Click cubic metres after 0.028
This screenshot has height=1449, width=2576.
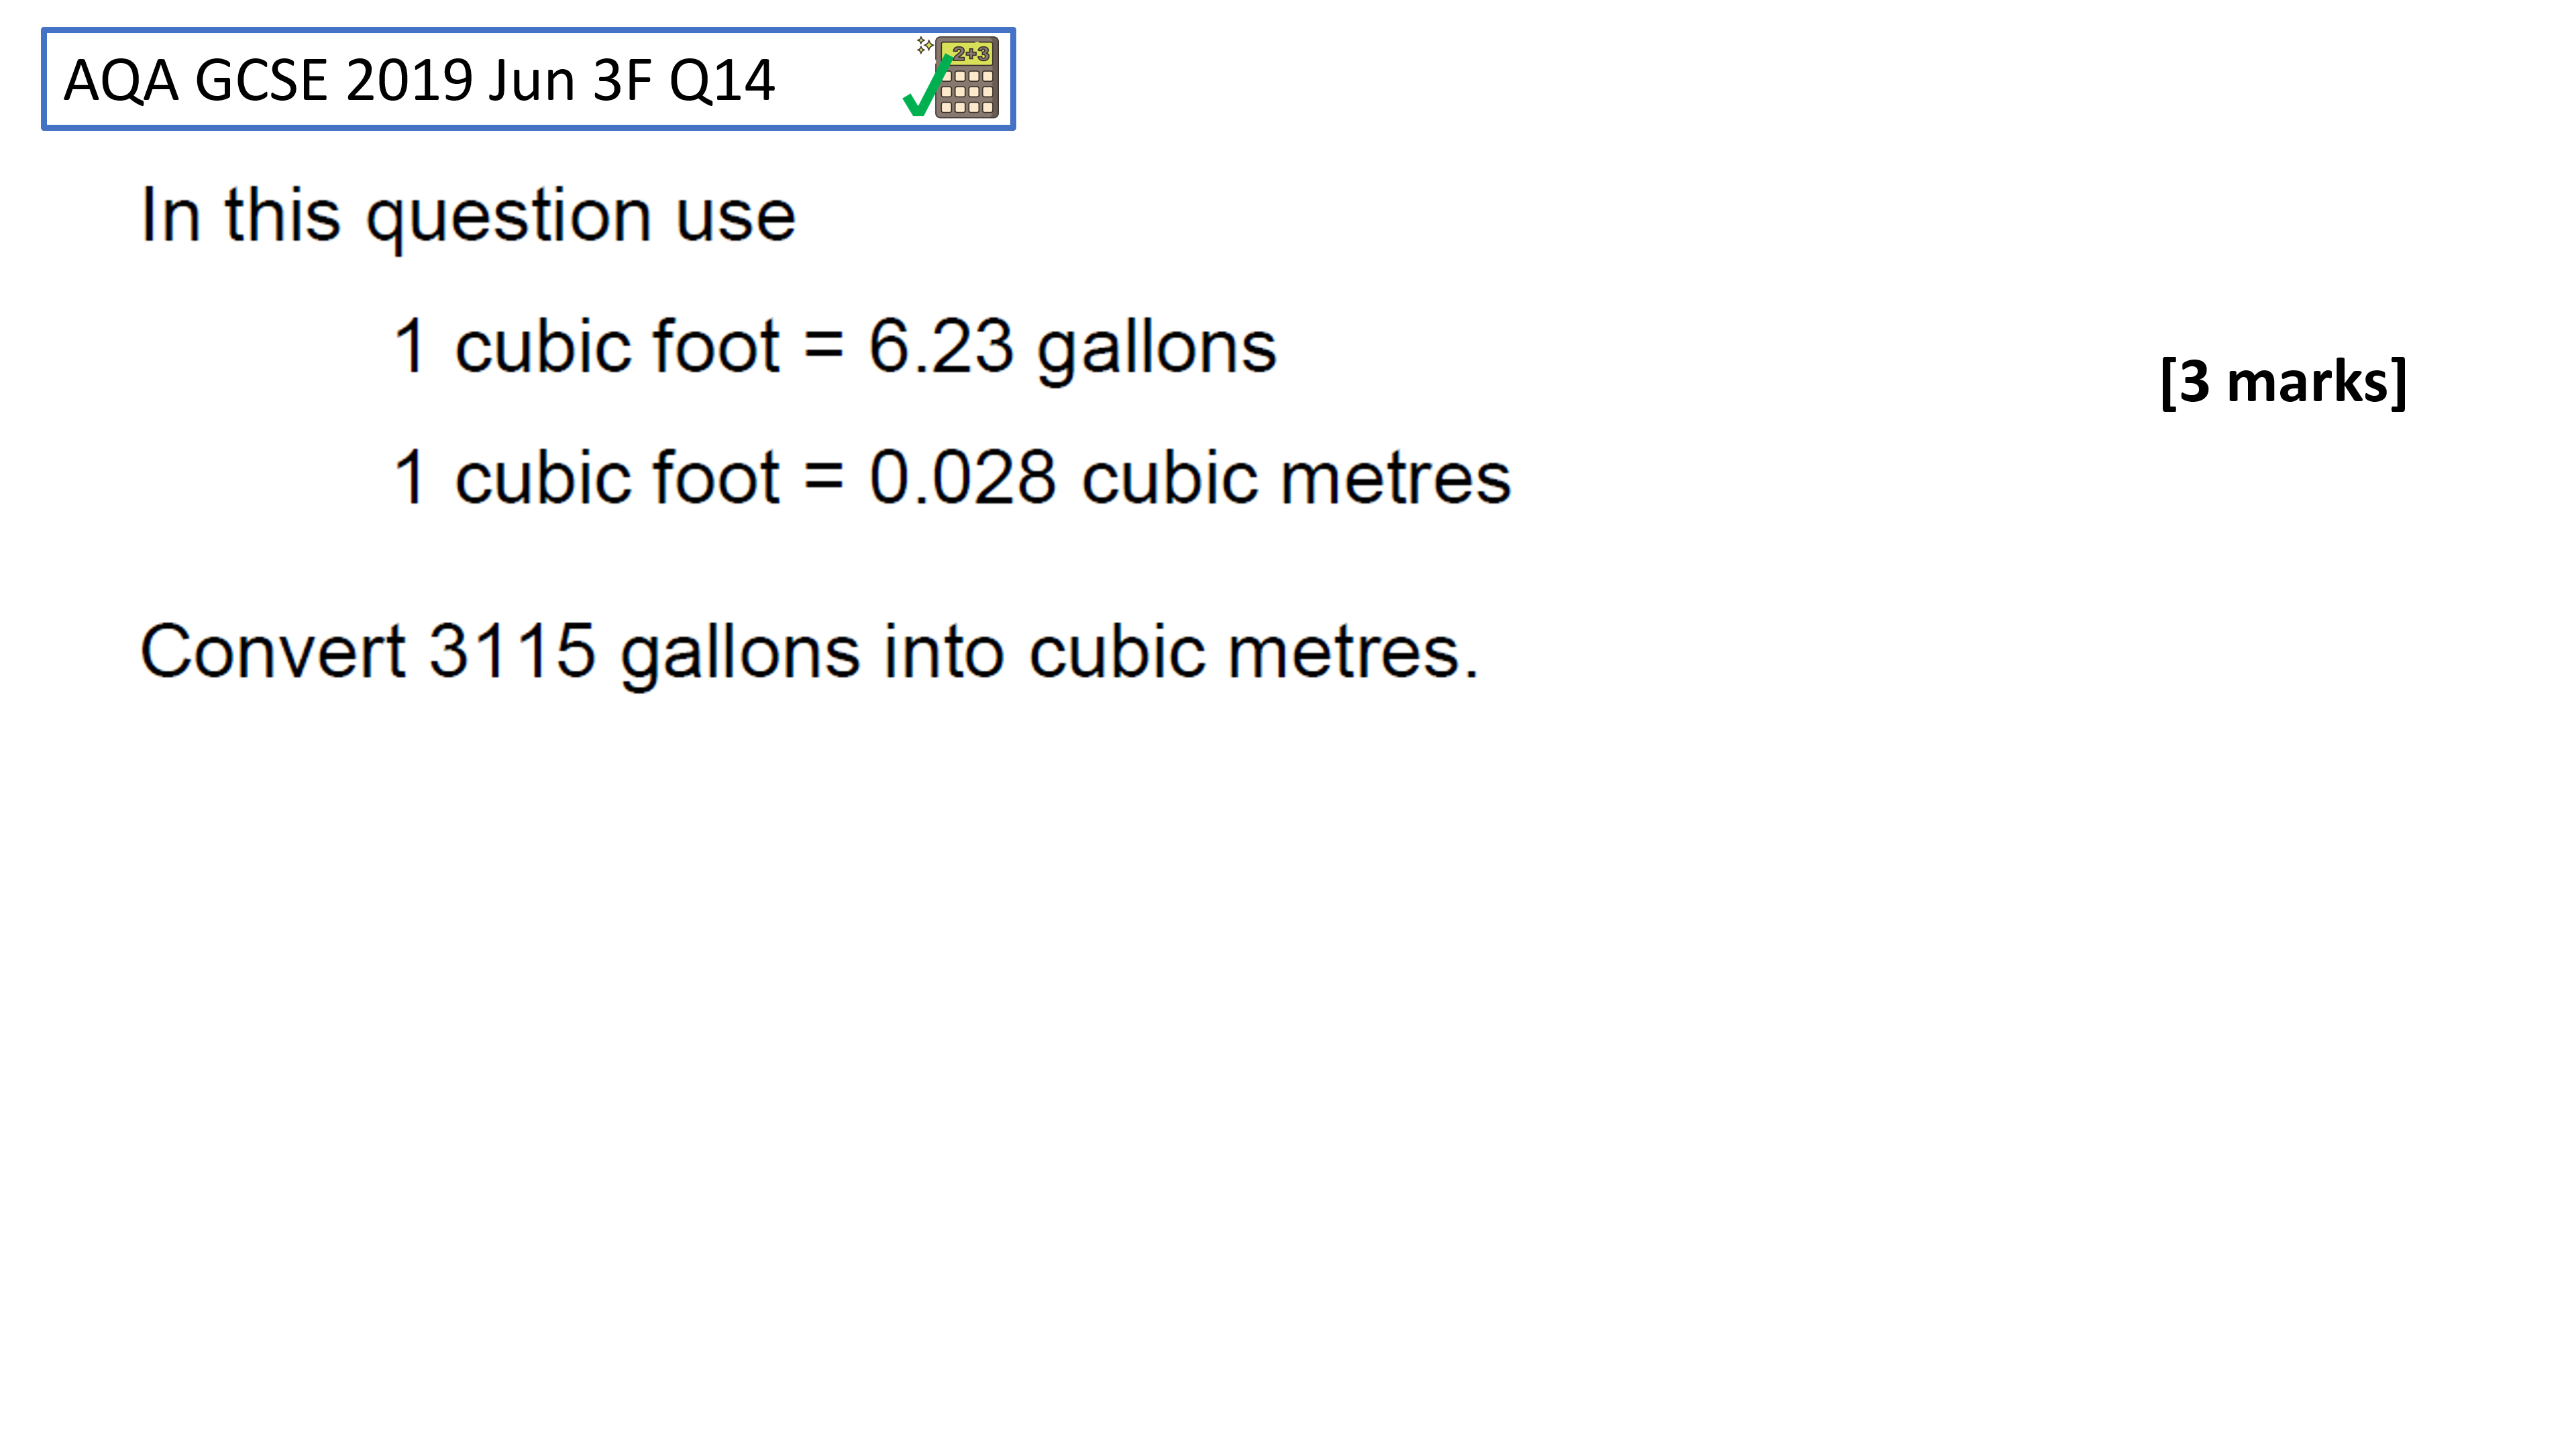click(1296, 477)
